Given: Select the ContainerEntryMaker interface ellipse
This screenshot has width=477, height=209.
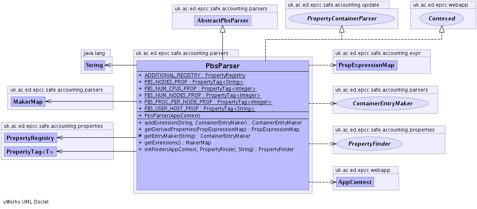Looking at the screenshot, I should click(382, 103).
